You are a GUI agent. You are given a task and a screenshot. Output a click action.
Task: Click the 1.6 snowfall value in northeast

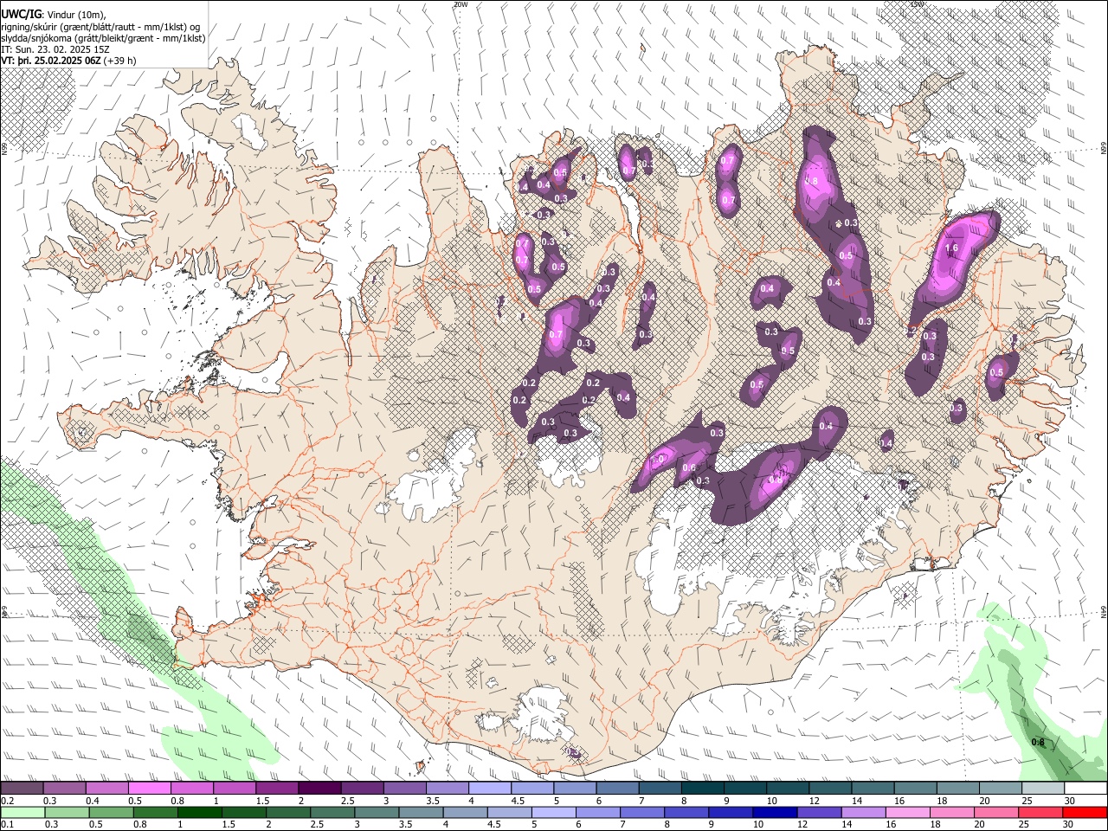(951, 248)
